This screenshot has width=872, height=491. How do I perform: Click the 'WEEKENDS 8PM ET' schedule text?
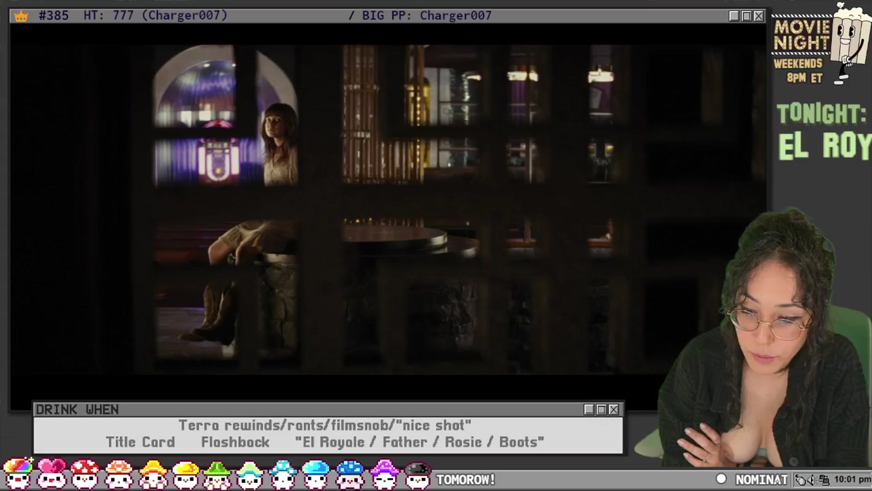click(798, 70)
